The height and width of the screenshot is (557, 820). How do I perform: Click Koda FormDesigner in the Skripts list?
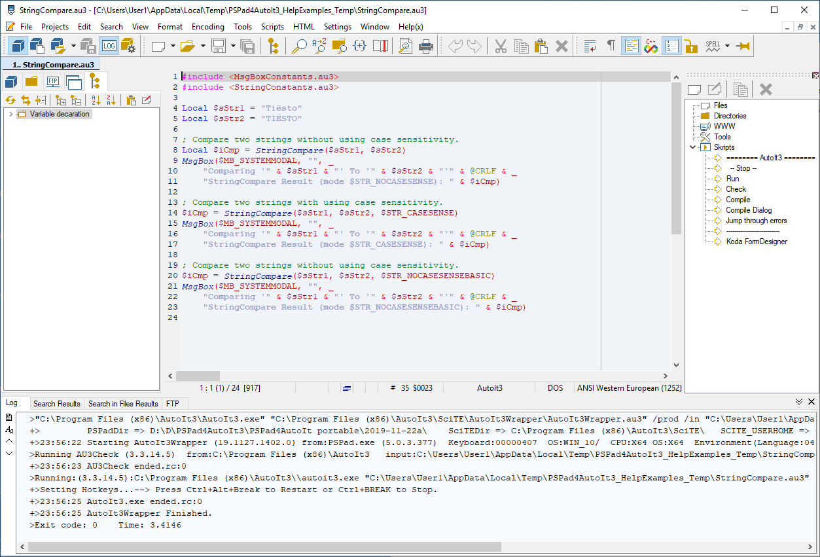[x=756, y=242]
